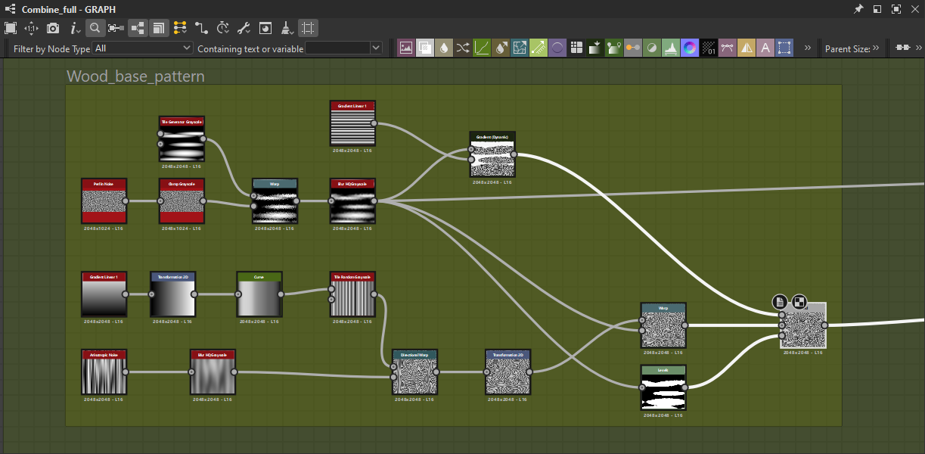Toggle the frame crop display button
Screen dimensions: 925x454
(x=308, y=29)
